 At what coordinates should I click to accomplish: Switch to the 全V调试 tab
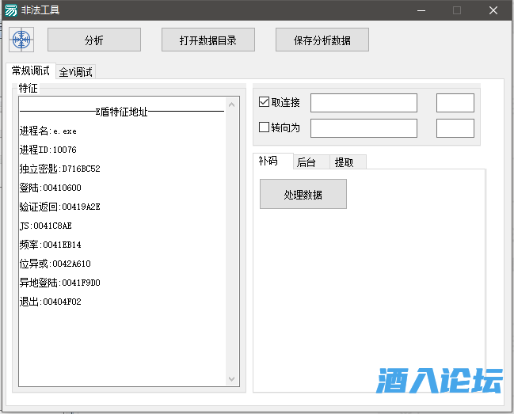76,72
